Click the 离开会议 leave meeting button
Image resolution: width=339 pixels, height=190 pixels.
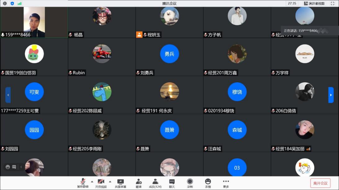click(x=320, y=183)
